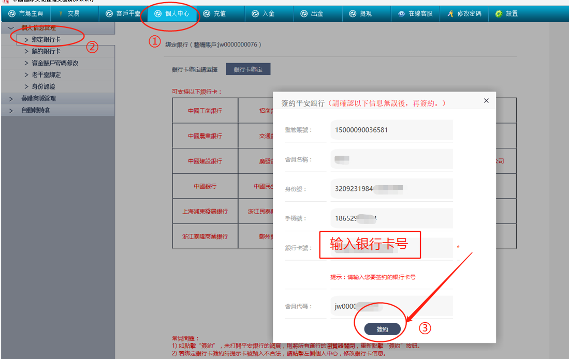Click the swirl icon beside 出金
Viewport: 569px width, 359px height.
coord(304,14)
